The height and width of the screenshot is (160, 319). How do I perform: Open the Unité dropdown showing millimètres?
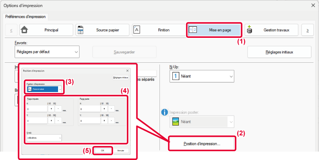pyautogui.click(x=44, y=138)
